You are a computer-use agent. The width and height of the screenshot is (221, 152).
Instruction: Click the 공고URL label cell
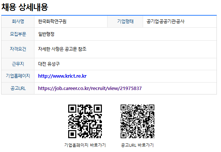pos(18,89)
